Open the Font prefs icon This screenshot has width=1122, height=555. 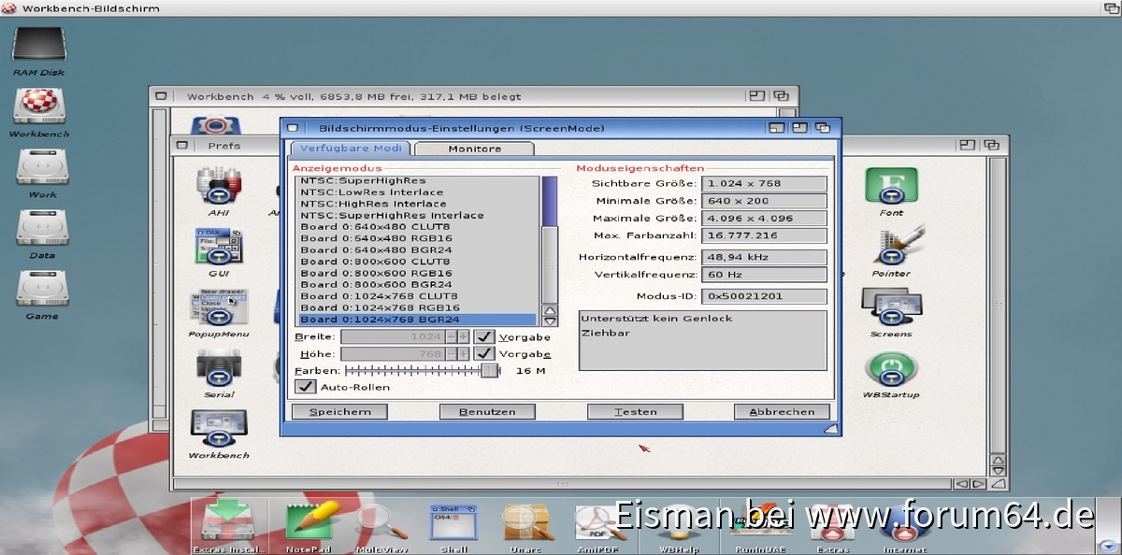coord(891,186)
